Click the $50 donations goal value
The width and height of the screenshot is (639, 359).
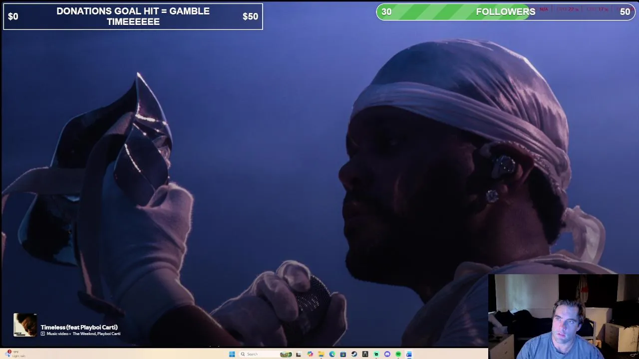coord(250,16)
